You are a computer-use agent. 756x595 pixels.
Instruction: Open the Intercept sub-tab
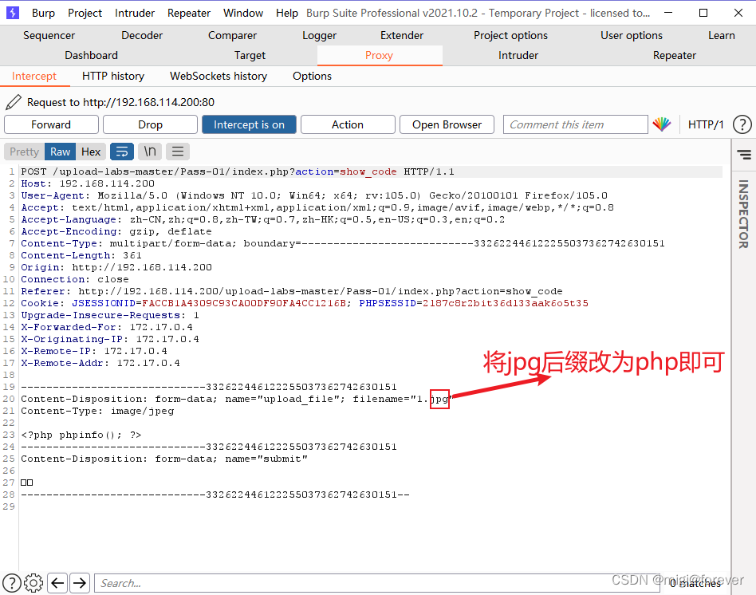point(34,77)
